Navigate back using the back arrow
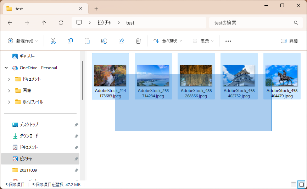This screenshot has height=189, width=307. coord(10,23)
